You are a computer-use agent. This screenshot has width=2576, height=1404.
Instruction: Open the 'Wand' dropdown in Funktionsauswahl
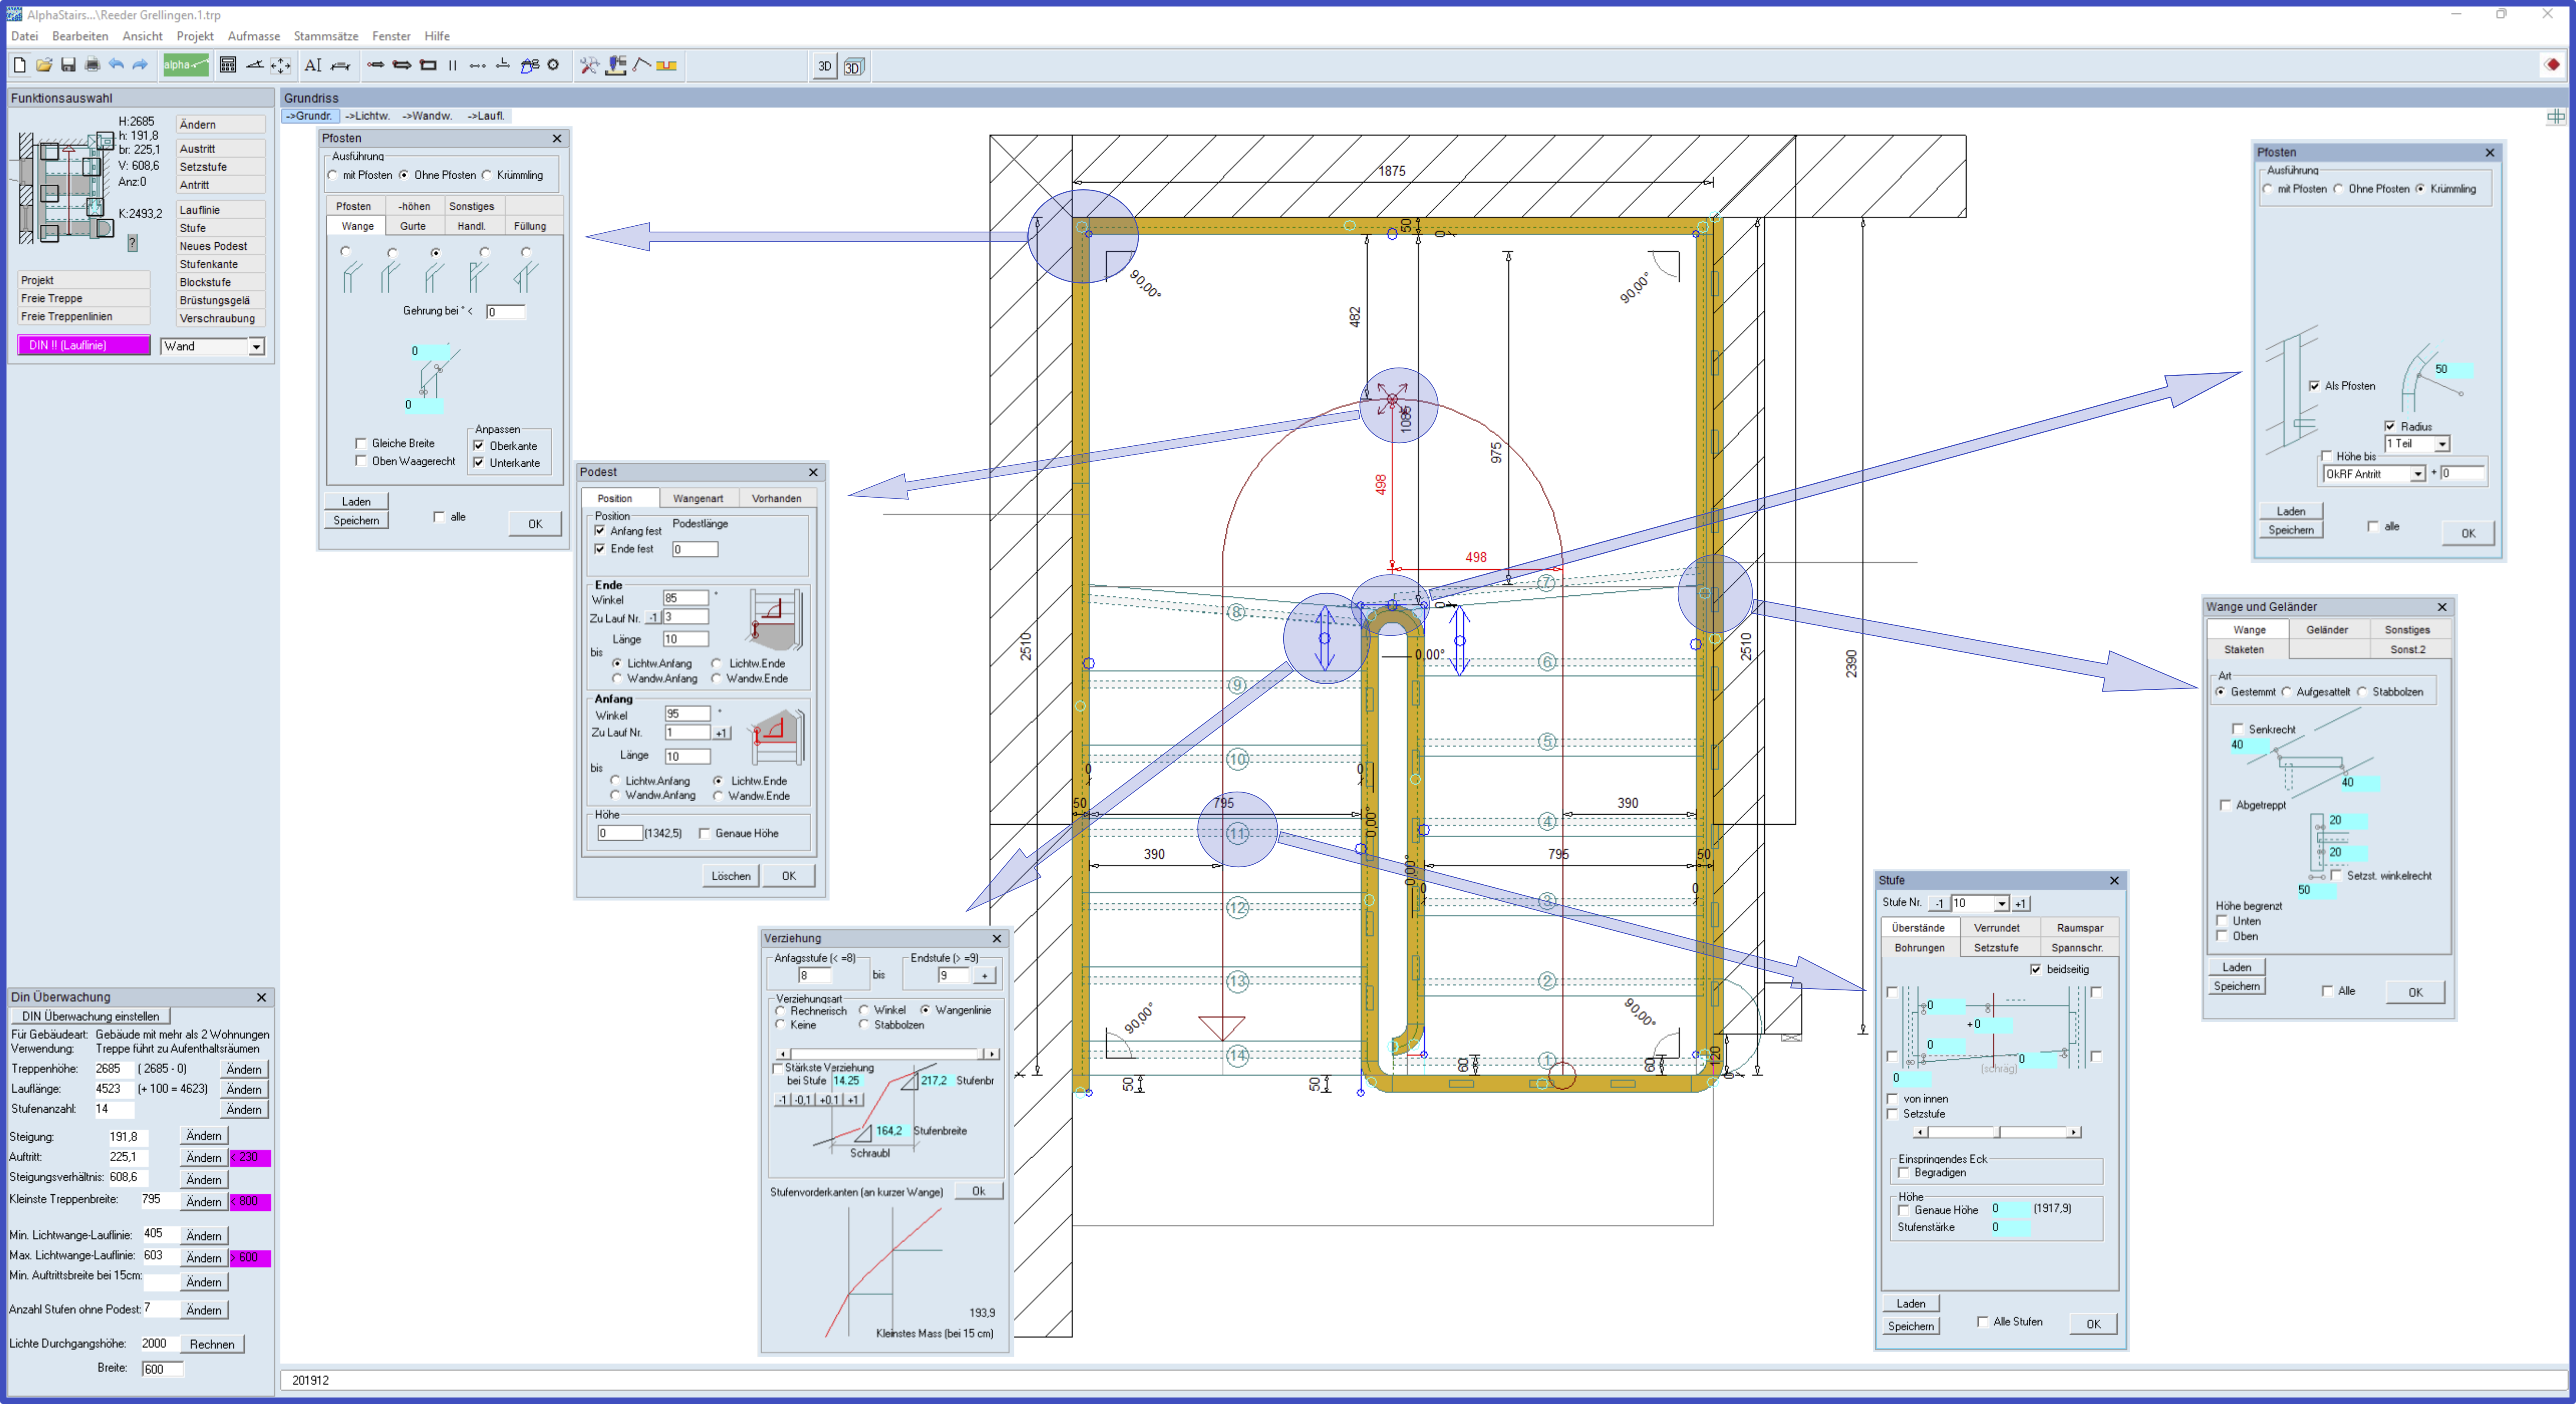257,346
